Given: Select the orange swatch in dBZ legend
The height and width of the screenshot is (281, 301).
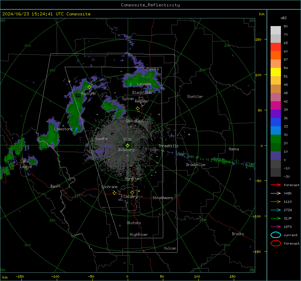Looking at the screenshot, I should [x=276, y=55].
